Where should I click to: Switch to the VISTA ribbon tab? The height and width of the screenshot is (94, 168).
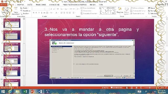pos(101,5)
